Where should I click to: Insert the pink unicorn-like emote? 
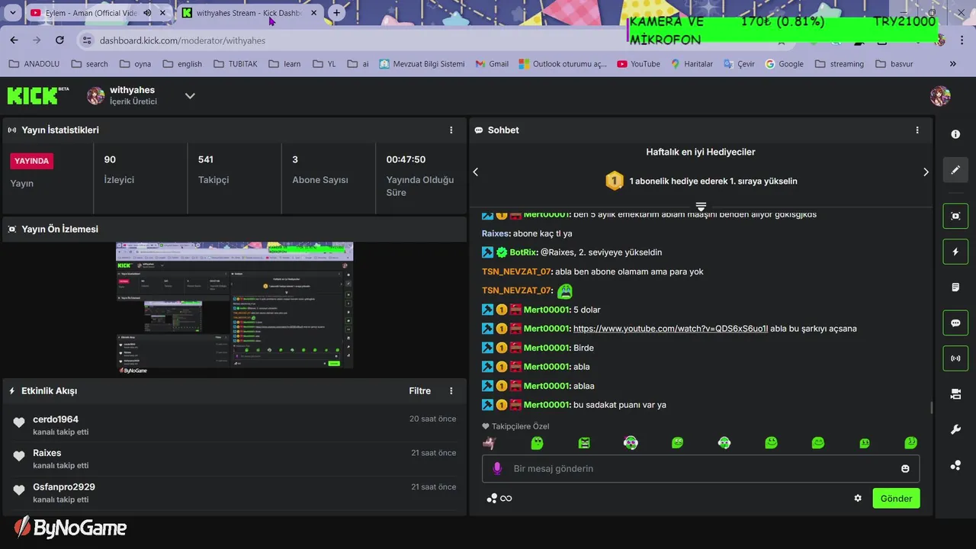pyautogui.click(x=490, y=443)
